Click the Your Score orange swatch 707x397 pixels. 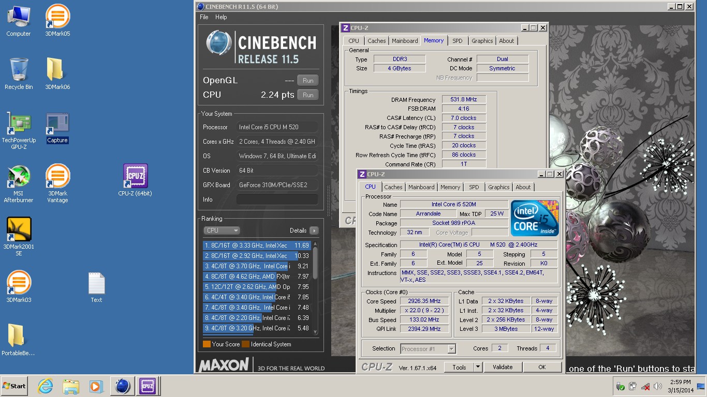[x=207, y=344]
